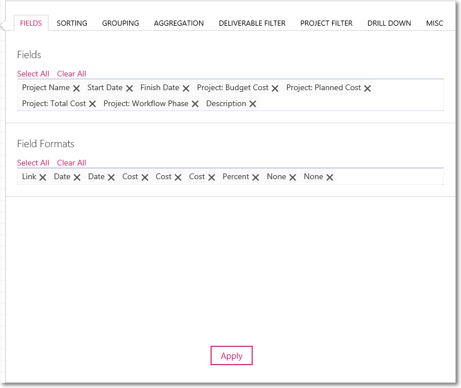Click the Project: Budget Cost tag text
Viewport: 461px width, 388px height.
pyautogui.click(x=233, y=88)
